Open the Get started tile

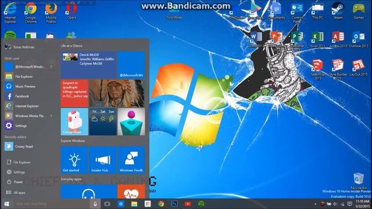pyautogui.click(x=74, y=160)
